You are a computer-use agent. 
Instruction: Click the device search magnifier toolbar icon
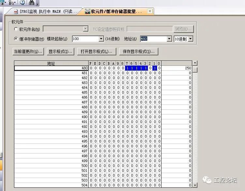coord(12,3)
